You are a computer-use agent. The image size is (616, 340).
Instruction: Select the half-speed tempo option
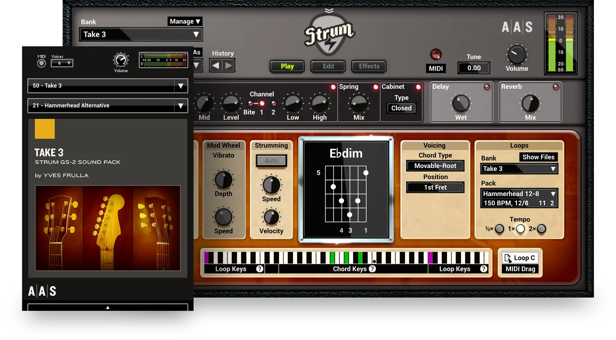pos(499,229)
